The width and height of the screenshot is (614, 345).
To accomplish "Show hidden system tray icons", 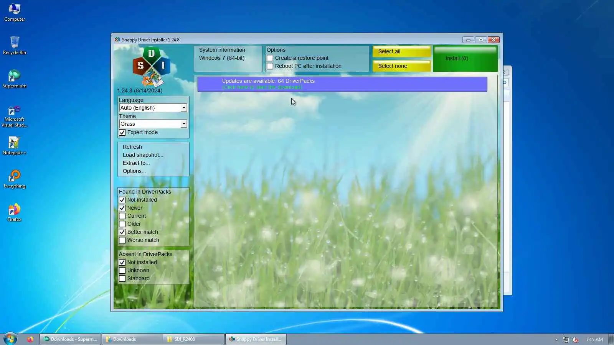I will [556, 340].
